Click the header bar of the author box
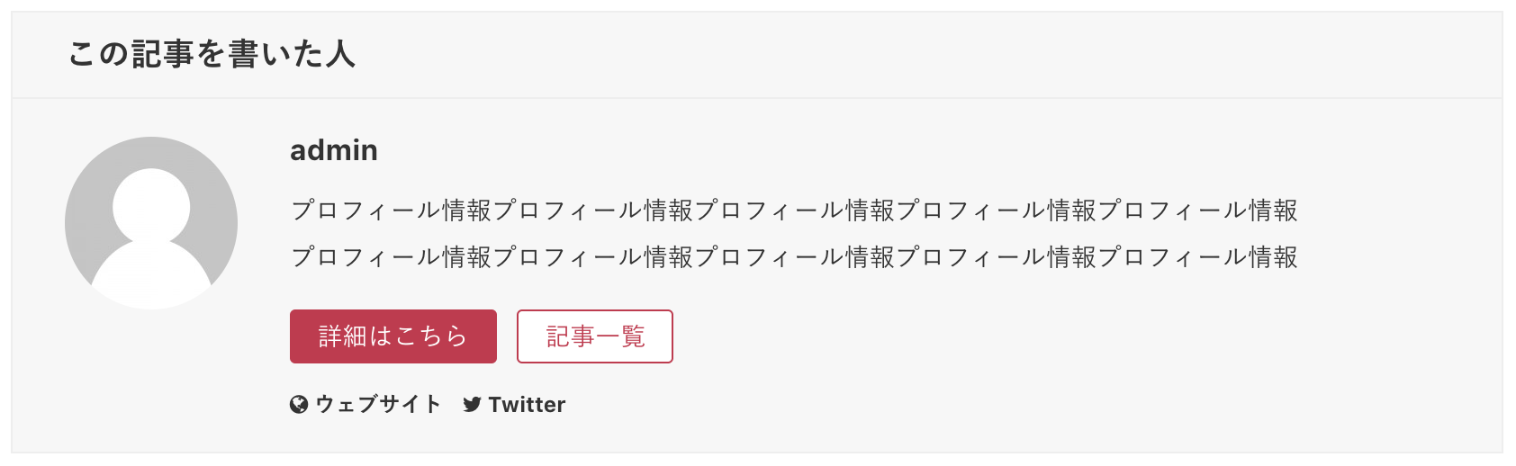The height and width of the screenshot is (466, 1516). 757,55
